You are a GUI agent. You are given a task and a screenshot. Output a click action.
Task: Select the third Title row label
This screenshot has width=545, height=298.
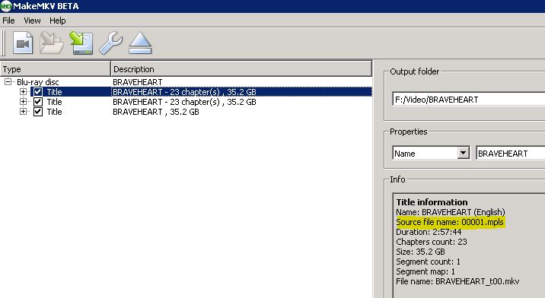(x=54, y=112)
